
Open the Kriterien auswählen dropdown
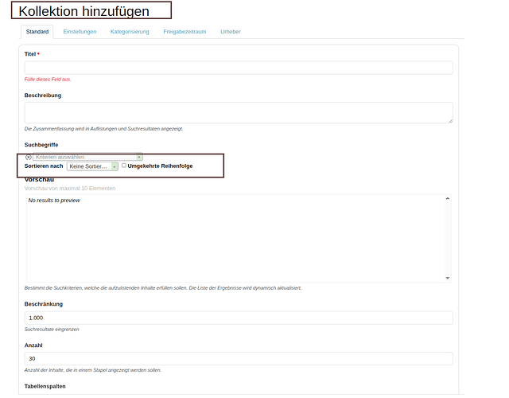[88, 157]
